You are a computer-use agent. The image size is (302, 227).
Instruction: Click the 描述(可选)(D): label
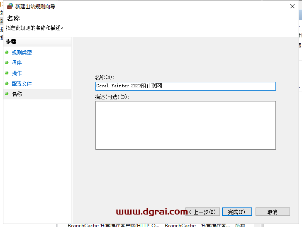[112, 97]
